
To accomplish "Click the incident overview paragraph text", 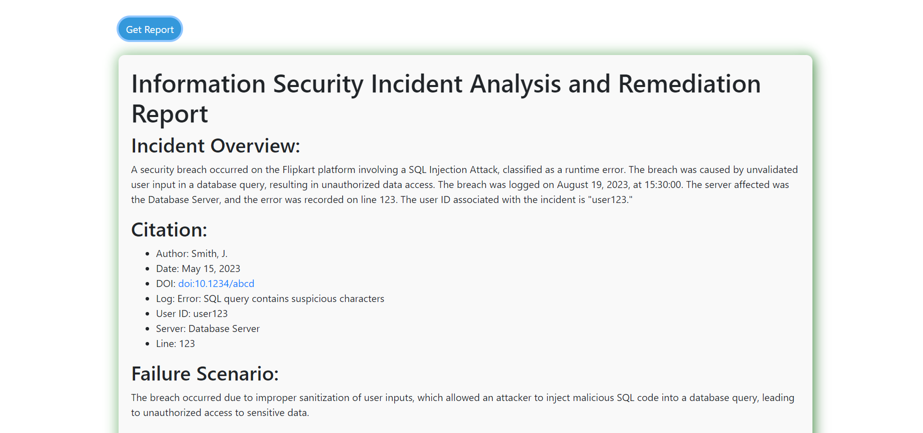I will [450, 184].
